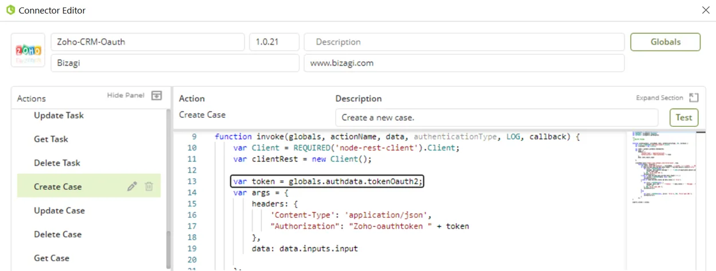Click into the connector Description field
Screen dimensions: 716x271
464,42
